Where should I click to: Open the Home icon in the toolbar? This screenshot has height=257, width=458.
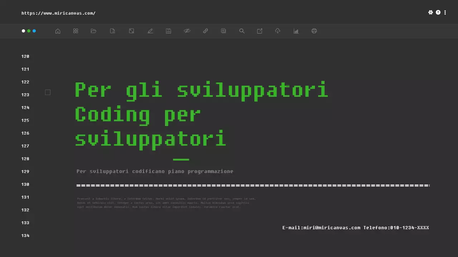58,31
